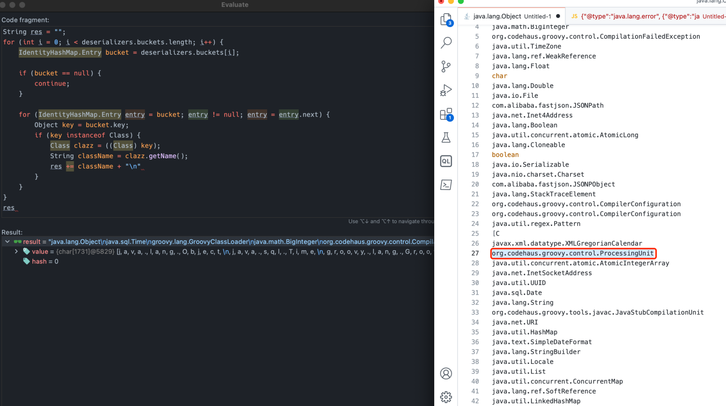Image resolution: width=726 pixels, height=406 pixels.
Task: Click the line javax.xml.datatype.XMLGregorianCalendar
Action: click(x=567, y=243)
